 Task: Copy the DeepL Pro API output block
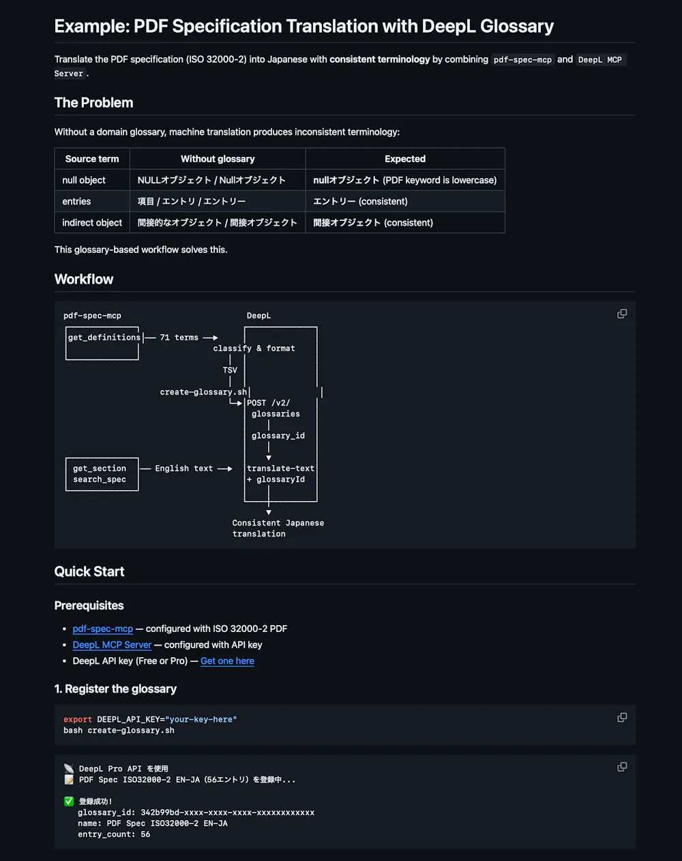pyautogui.click(x=622, y=767)
